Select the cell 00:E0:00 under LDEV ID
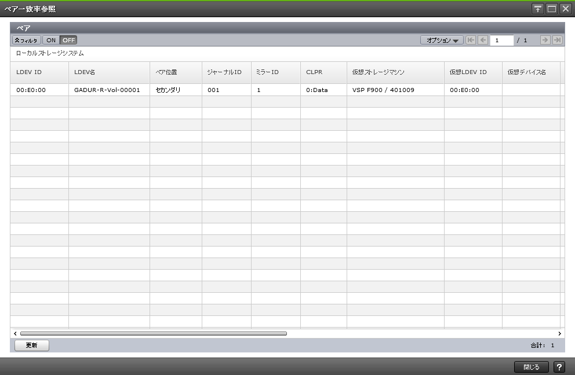 (39, 90)
